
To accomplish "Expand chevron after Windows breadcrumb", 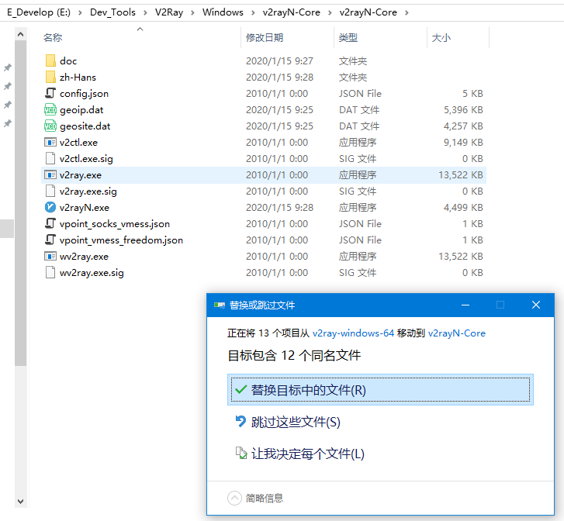I will pyautogui.click(x=253, y=12).
